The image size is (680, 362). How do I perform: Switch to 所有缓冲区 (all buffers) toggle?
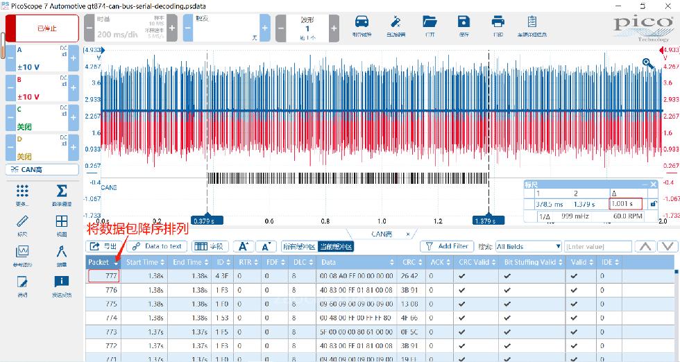click(299, 246)
